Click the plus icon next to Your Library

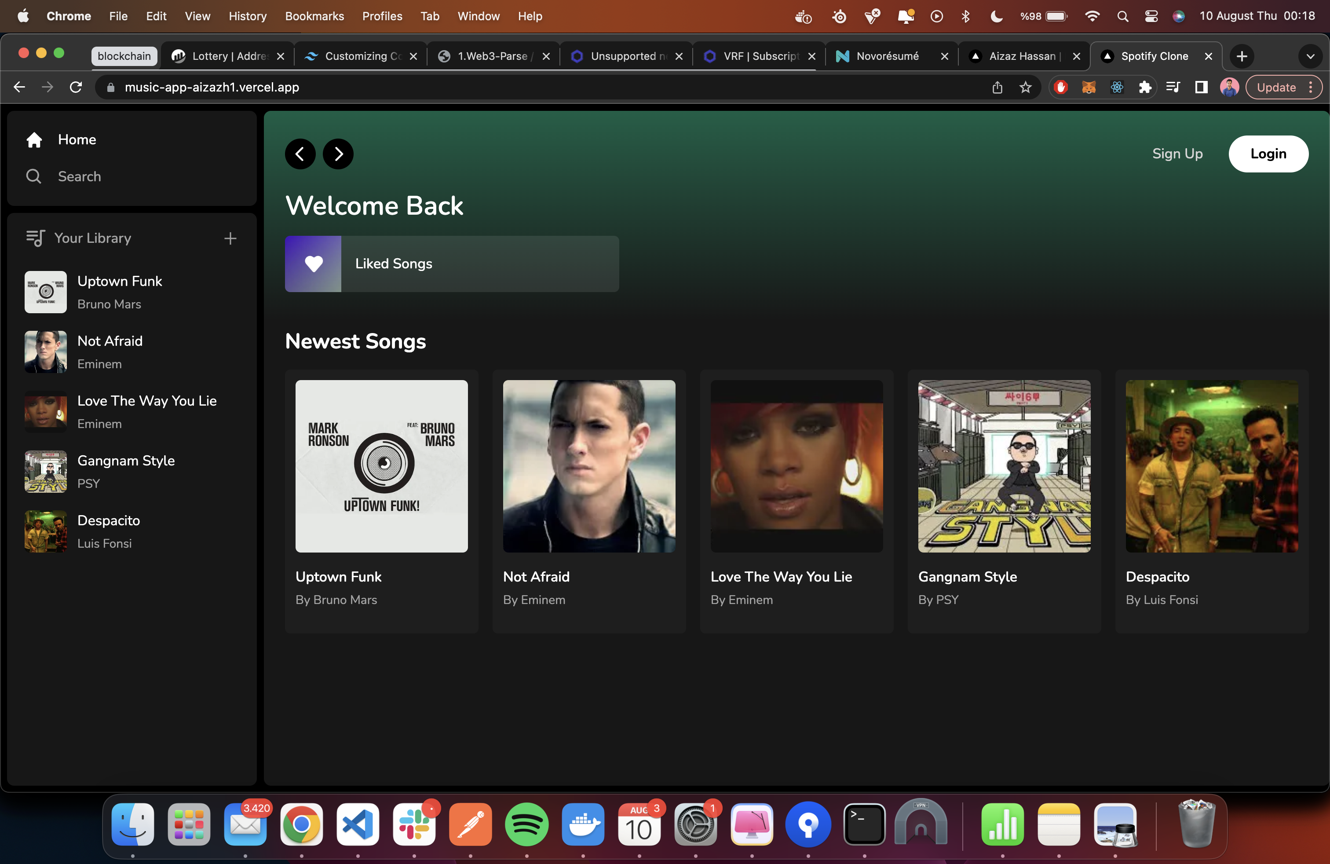230,238
